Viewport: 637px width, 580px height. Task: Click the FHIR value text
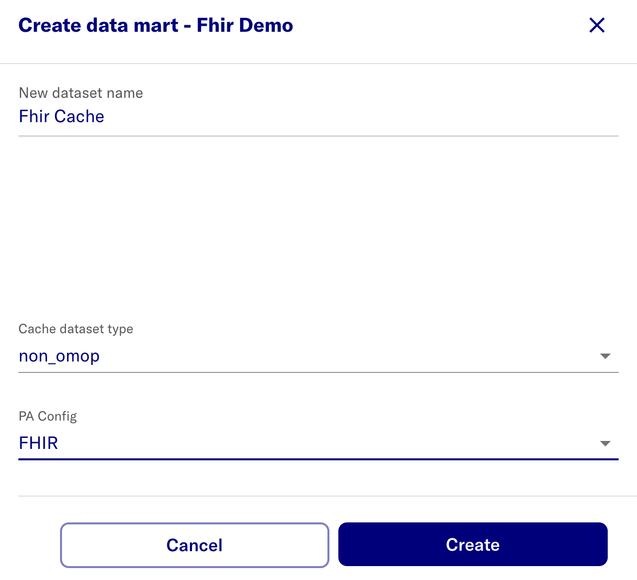coord(38,443)
